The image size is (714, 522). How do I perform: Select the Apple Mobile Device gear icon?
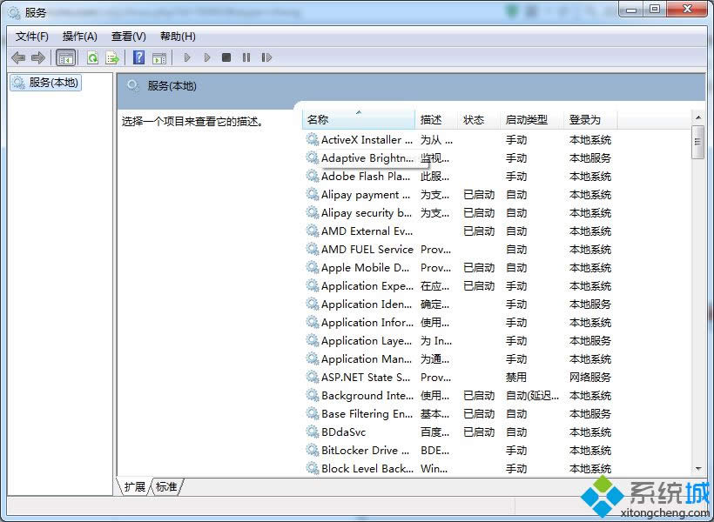pos(313,267)
